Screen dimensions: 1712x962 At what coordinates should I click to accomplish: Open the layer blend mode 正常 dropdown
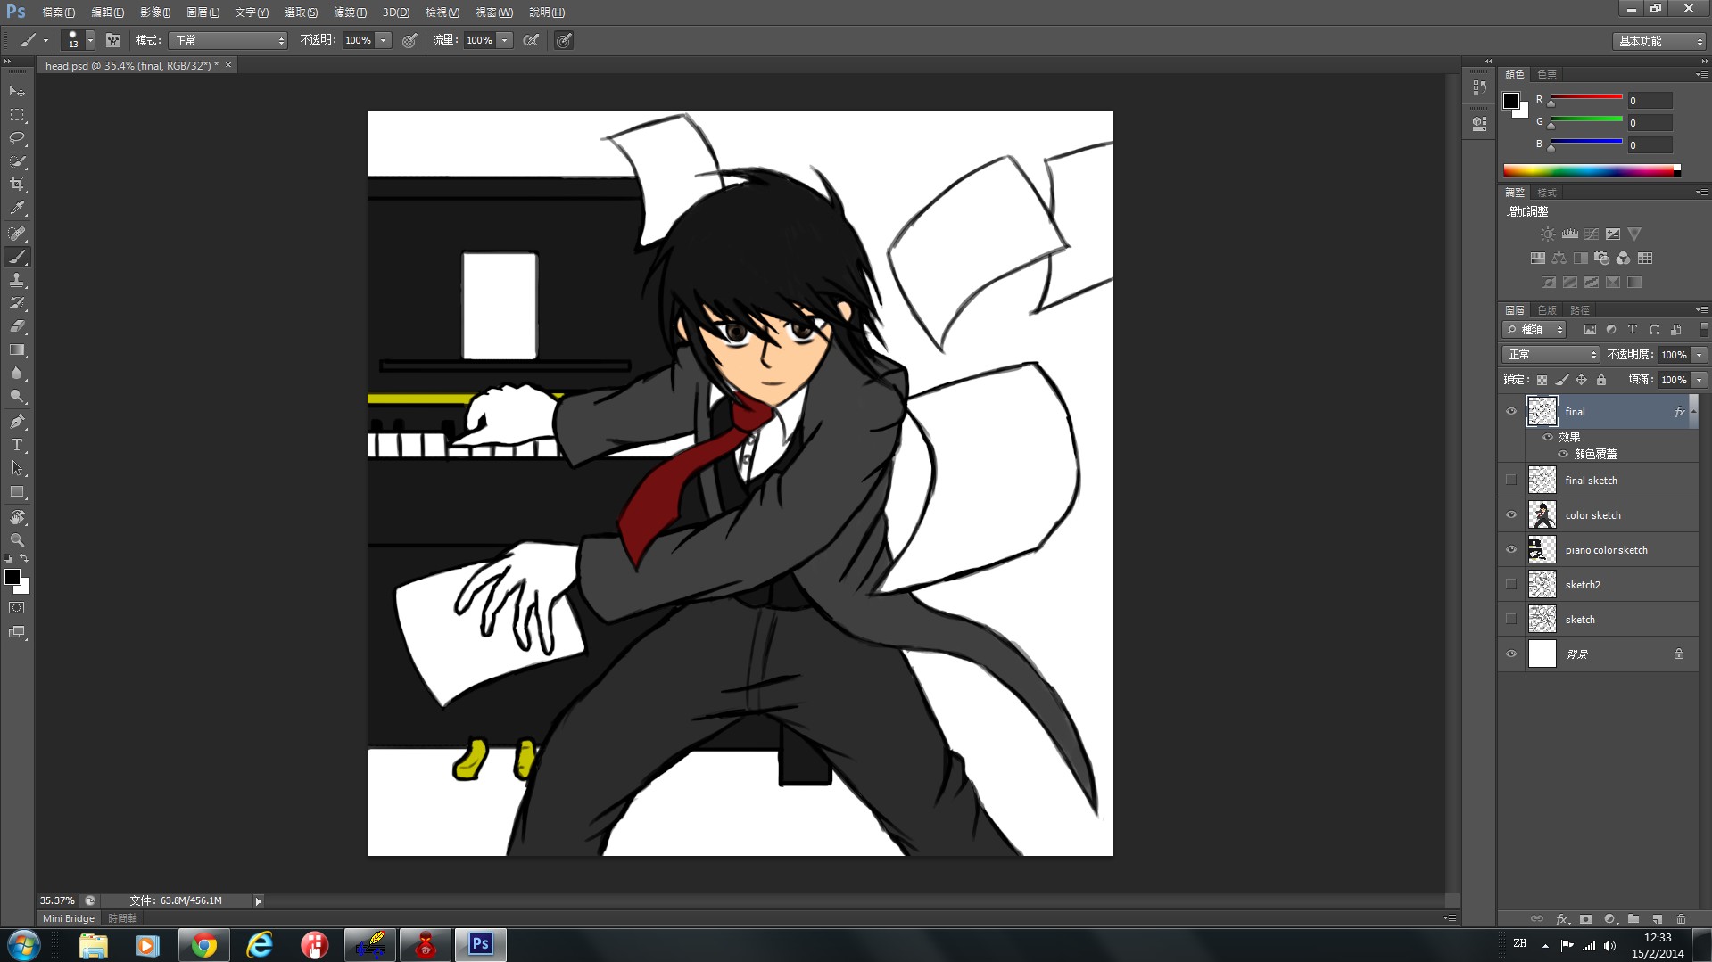[1551, 355]
